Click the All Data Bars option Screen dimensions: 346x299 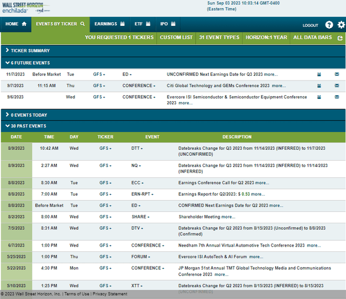click(312, 37)
